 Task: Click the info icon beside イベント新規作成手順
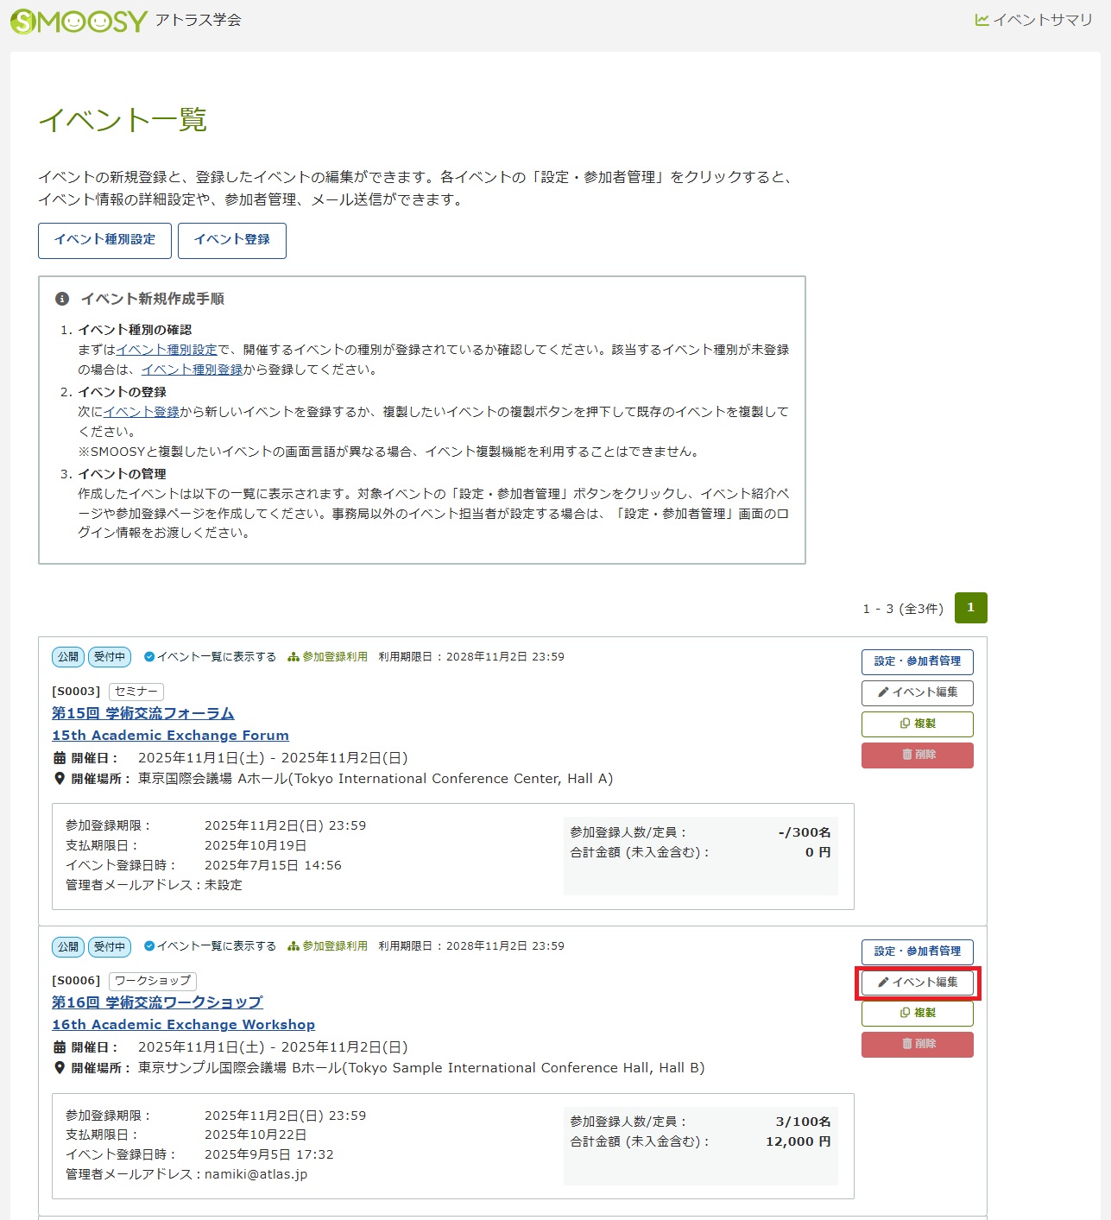pyautogui.click(x=62, y=299)
